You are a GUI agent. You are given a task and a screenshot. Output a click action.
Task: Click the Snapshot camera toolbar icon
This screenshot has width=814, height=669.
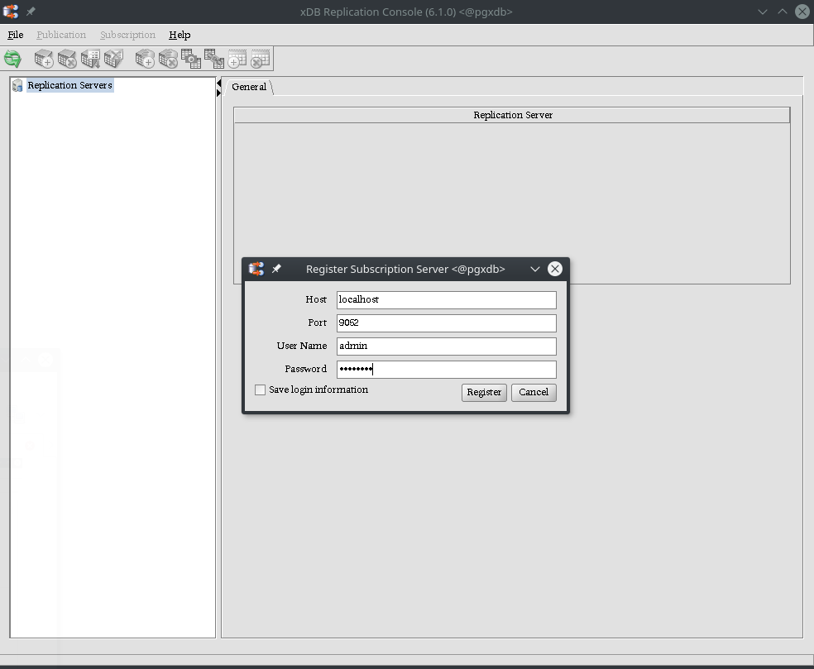[x=191, y=59]
